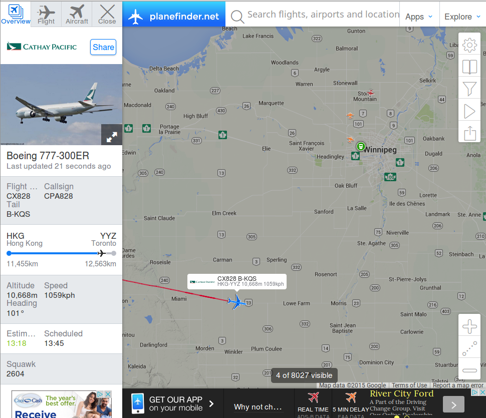Open map settings gear icon
This screenshot has height=418, width=486.
click(469, 45)
